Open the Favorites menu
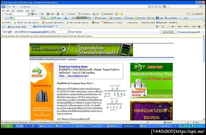 pyautogui.click(x=20, y=11)
